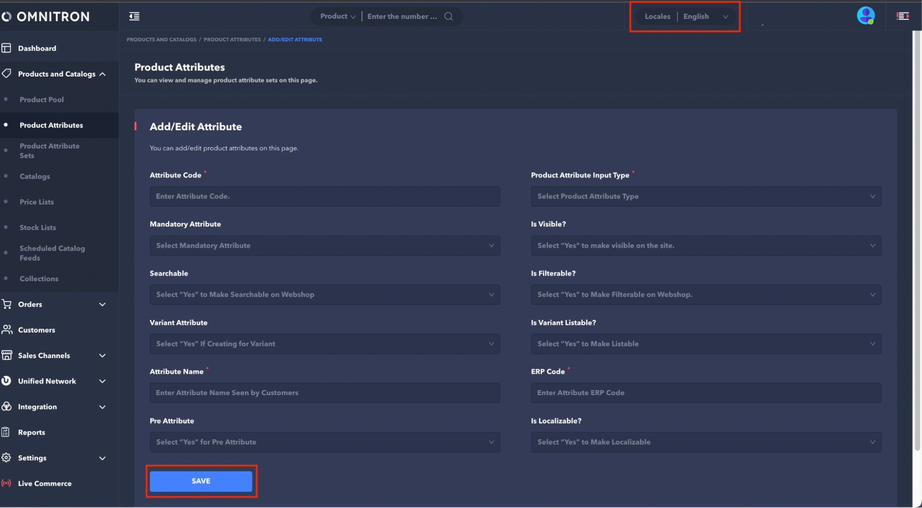Image resolution: width=922 pixels, height=508 pixels.
Task: Click the Orders cart icon
Action: pos(6,304)
